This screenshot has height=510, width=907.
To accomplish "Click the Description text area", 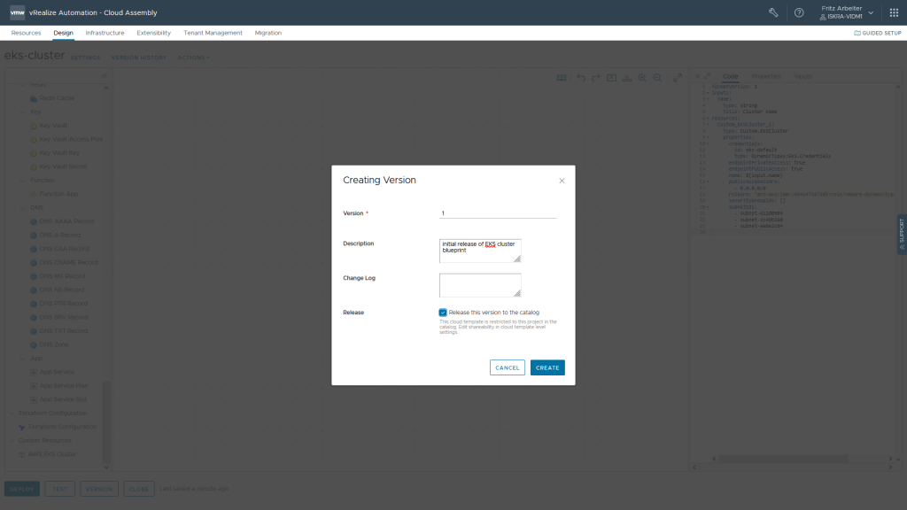I will [x=480, y=251].
